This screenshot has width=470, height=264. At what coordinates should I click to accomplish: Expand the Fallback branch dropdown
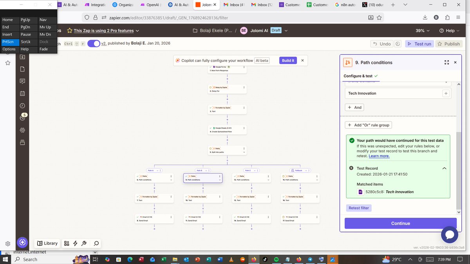(x=305, y=171)
